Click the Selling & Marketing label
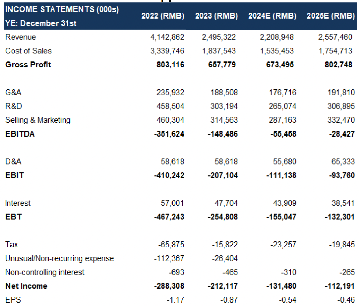 (38, 120)
